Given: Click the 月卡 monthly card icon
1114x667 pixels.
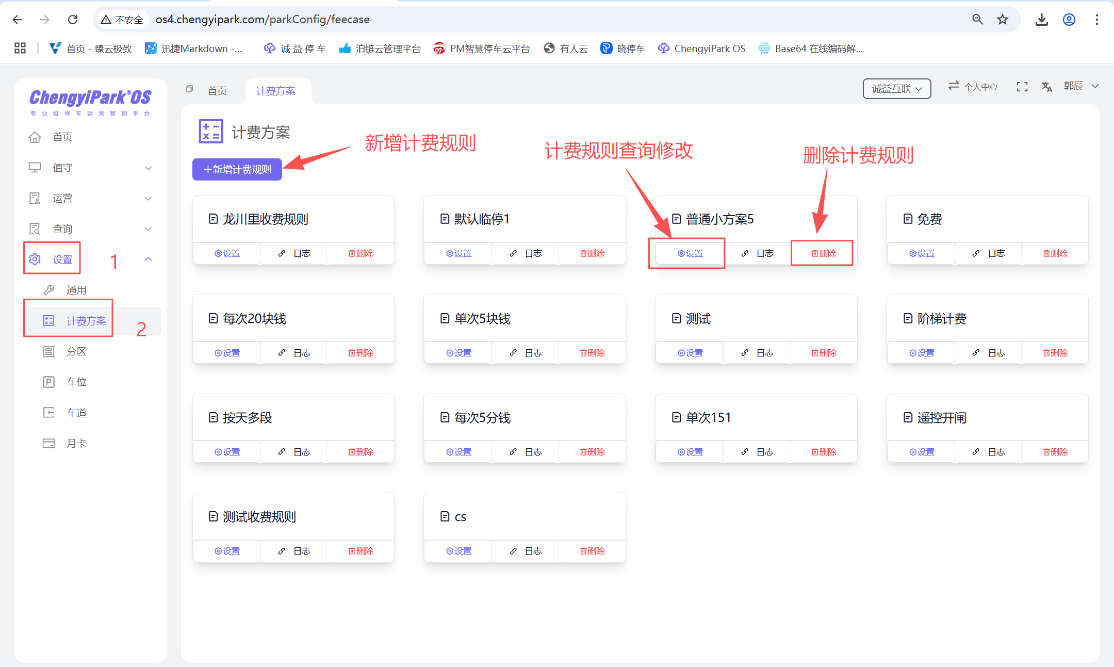Looking at the screenshot, I should (x=48, y=443).
